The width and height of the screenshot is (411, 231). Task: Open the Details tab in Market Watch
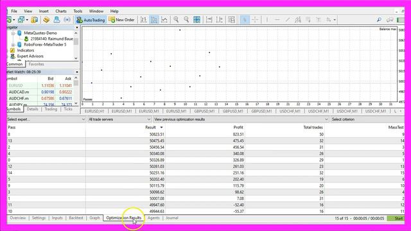(33, 109)
